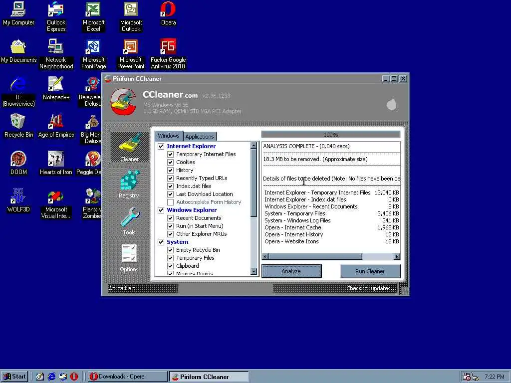The height and width of the screenshot is (383, 511).
Task: Uncheck Recent Documents checkbox
Action: point(171,218)
